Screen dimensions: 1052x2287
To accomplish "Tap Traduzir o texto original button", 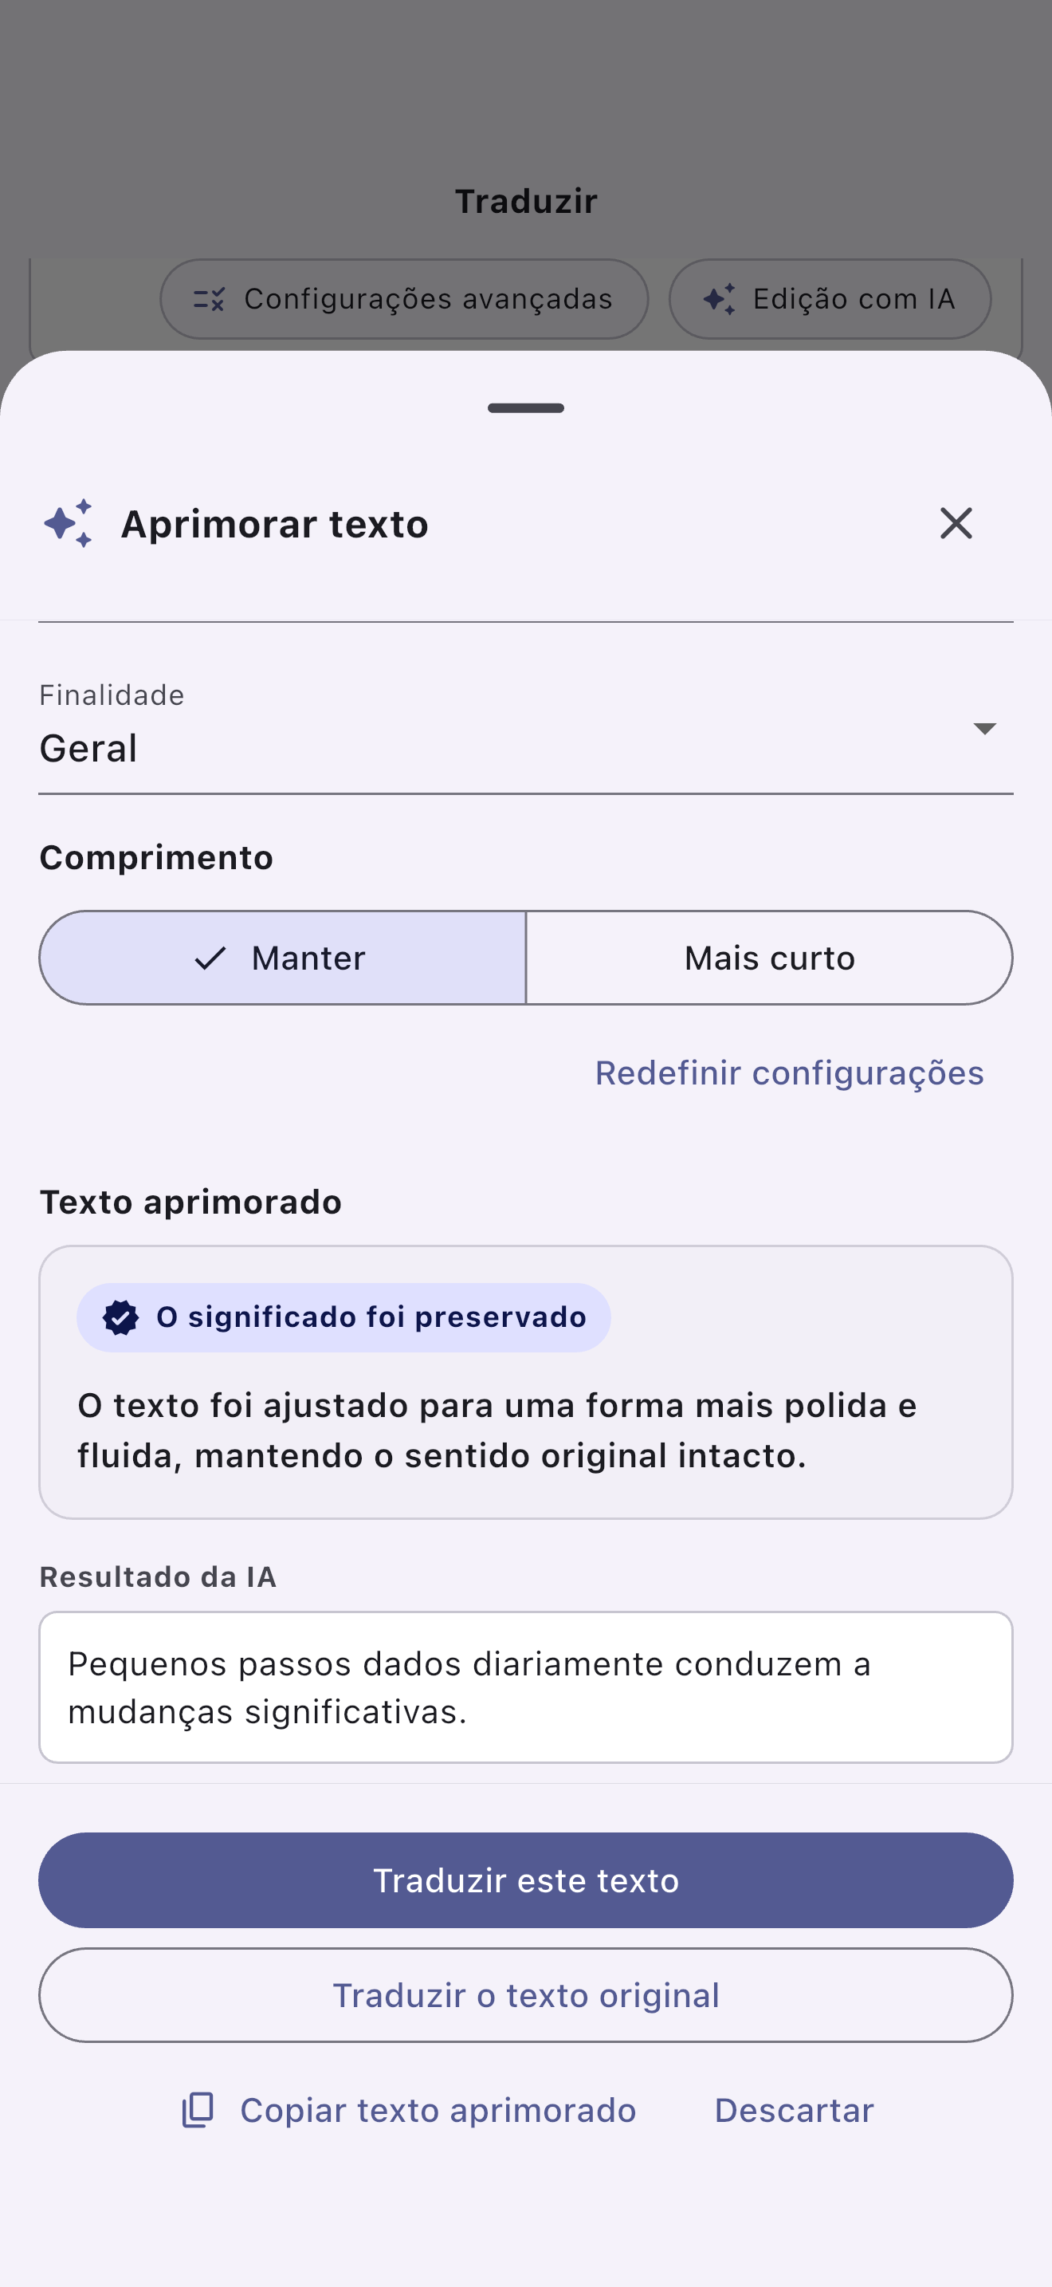I will click(526, 1995).
